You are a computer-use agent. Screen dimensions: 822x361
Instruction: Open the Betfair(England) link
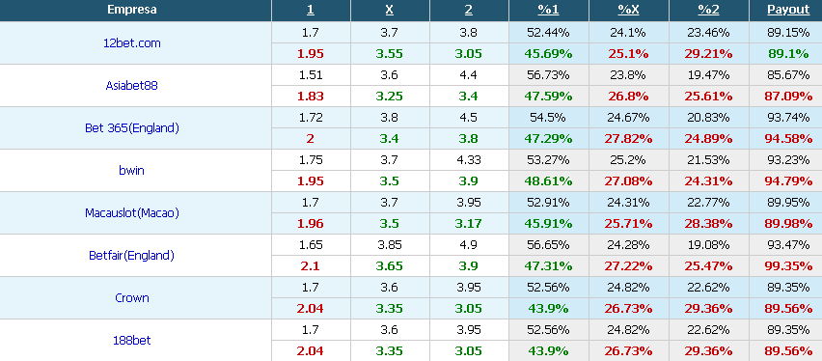click(x=131, y=256)
